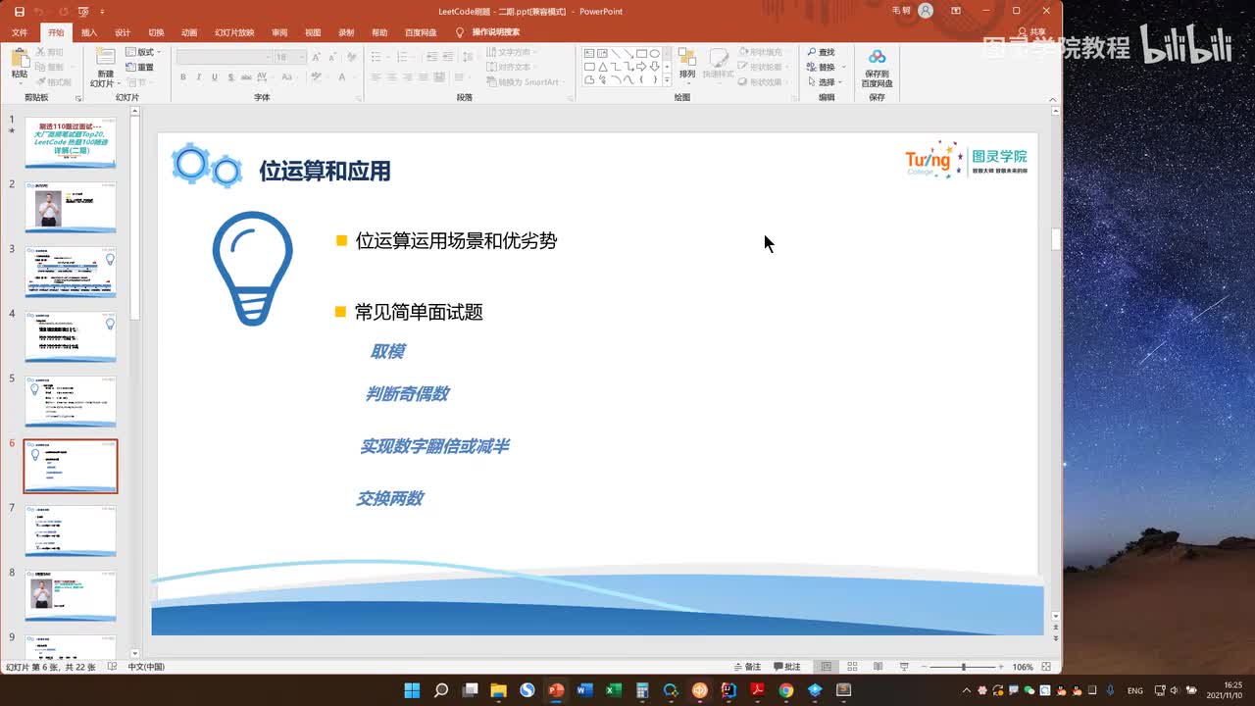Start slide show icon in status bar

[903, 667]
